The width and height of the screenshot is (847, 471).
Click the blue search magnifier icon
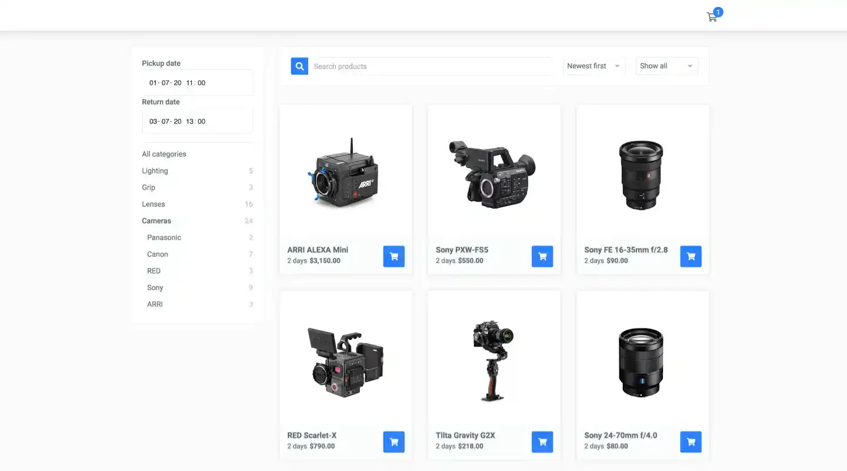click(299, 66)
